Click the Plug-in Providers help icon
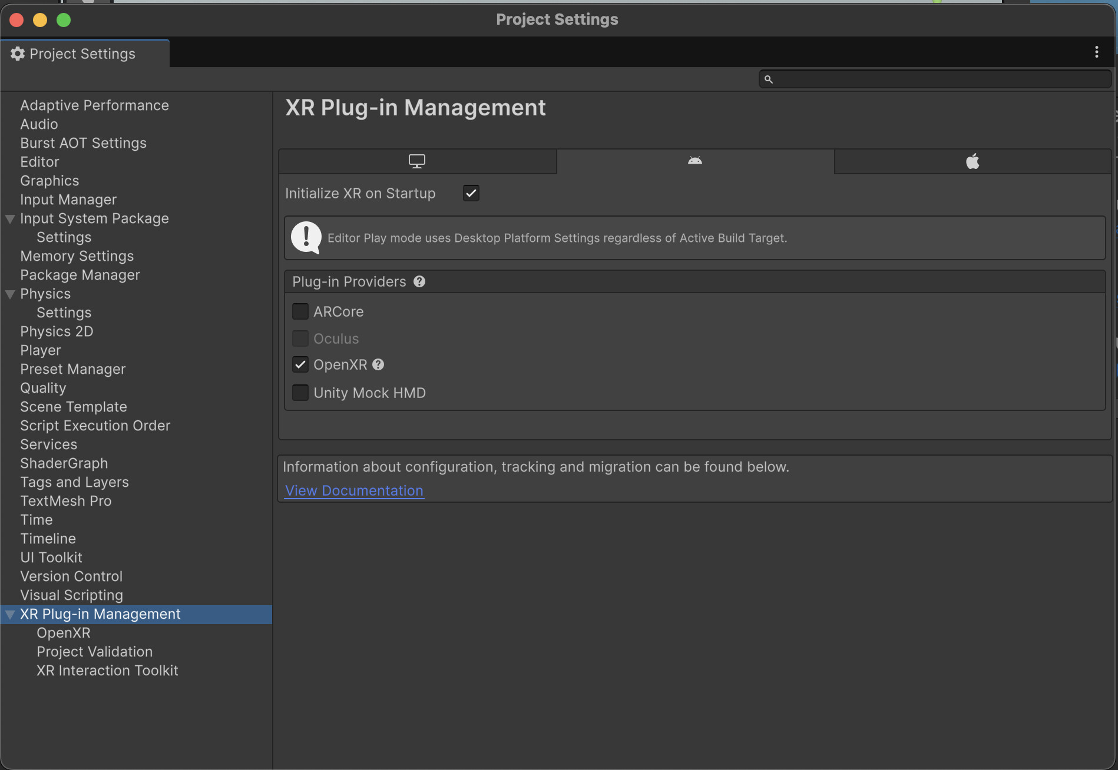Image resolution: width=1118 pixels, height=770 pixels. (x=419, y=282)
